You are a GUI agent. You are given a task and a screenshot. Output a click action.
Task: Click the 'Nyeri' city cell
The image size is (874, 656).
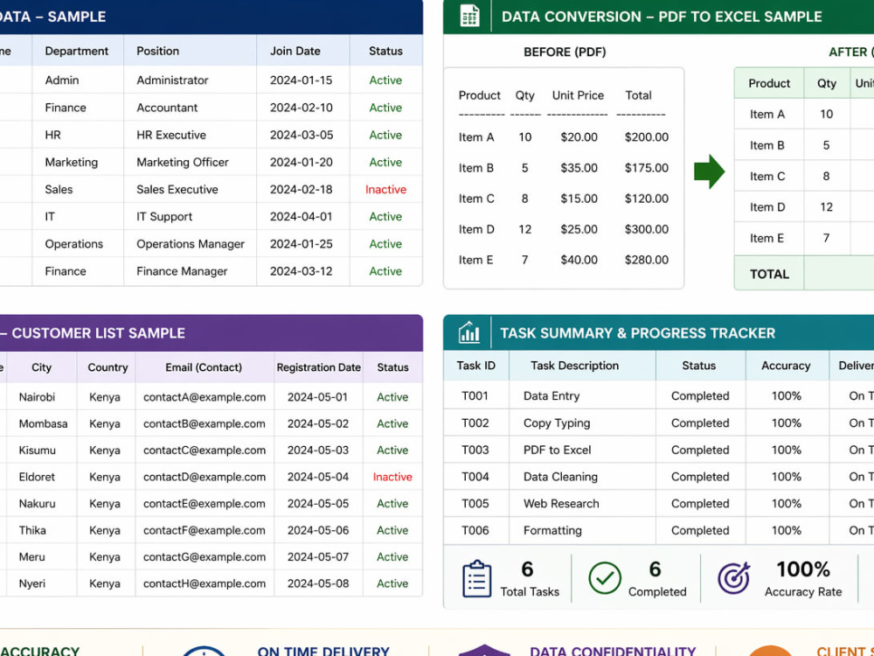pos(31,583)
